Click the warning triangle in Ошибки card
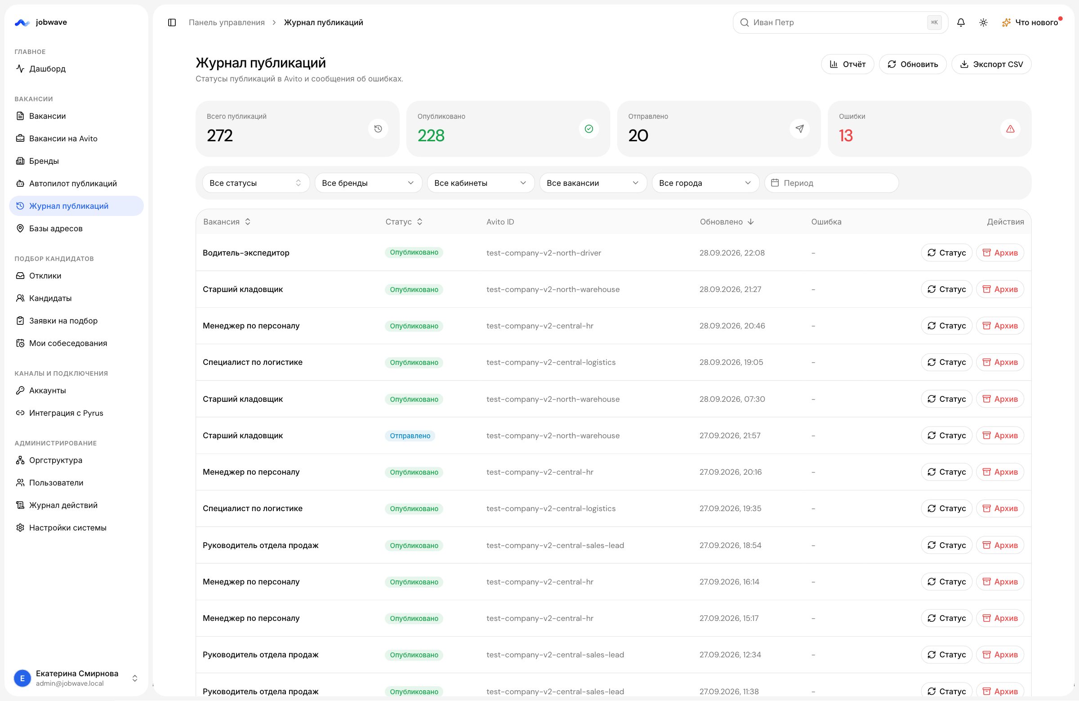Screen dimensions: 1079x701 (x=1010, y=129)
